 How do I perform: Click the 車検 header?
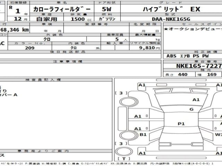click(x=47, y=24)
